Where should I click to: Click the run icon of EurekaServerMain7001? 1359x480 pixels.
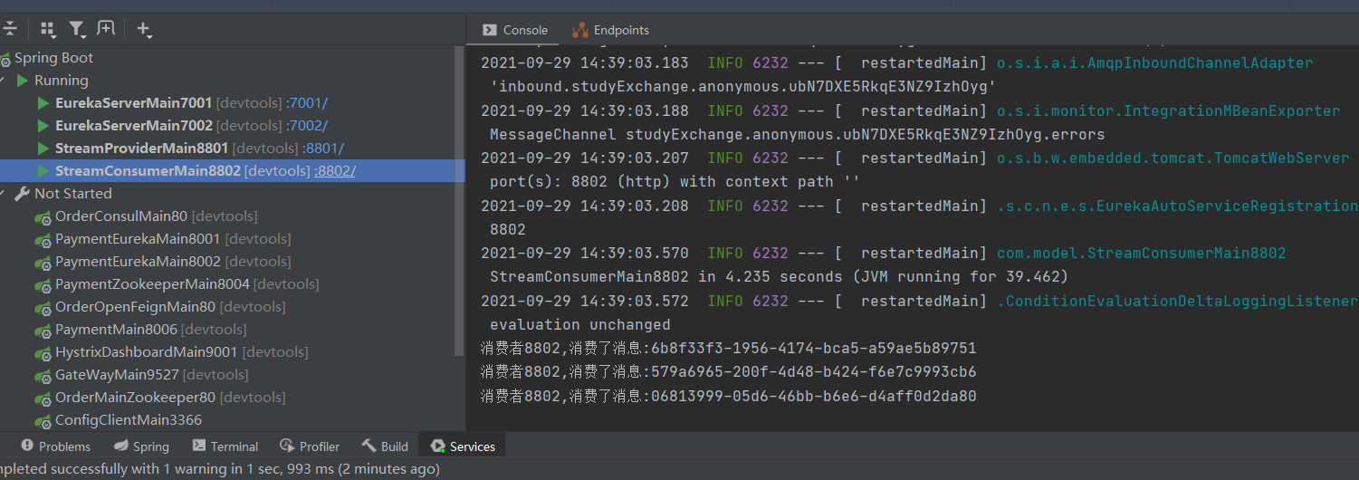(x=43, y=103)
